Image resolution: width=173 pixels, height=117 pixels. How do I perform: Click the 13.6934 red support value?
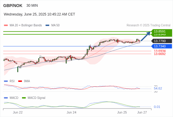tap(160, 51)
